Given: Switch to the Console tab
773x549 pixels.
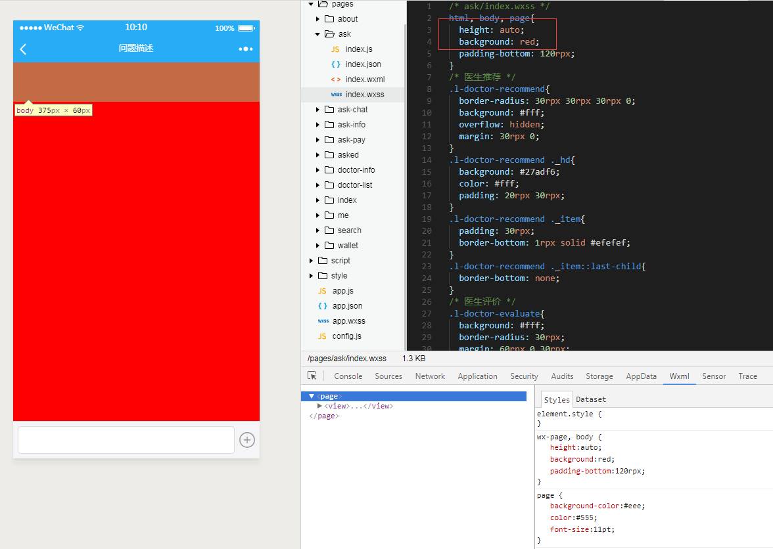Looking at the screenshot, I should (348, 376).
